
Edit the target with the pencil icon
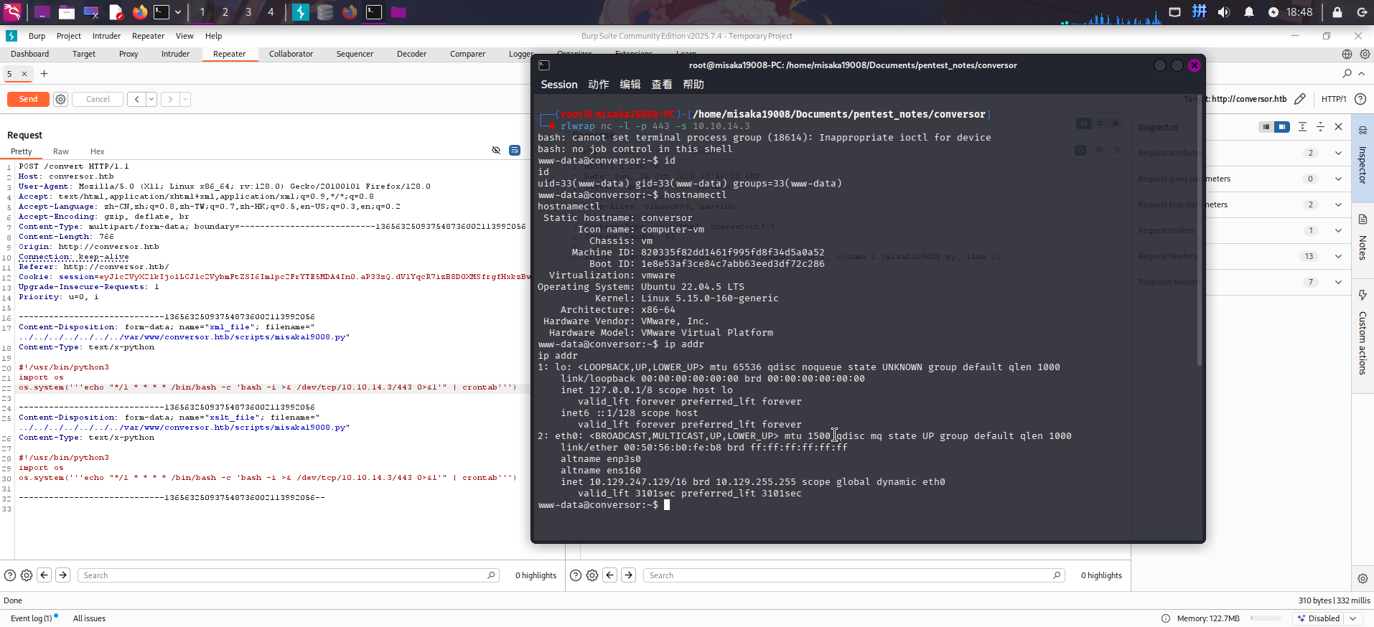(1300, 99)
